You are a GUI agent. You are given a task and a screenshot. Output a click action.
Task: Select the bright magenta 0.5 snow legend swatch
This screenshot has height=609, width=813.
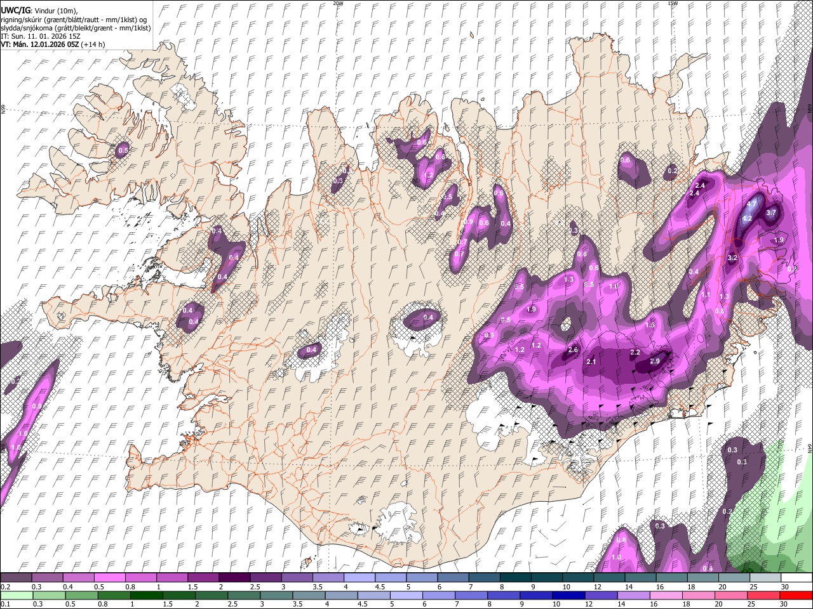(x=109, y=577)
